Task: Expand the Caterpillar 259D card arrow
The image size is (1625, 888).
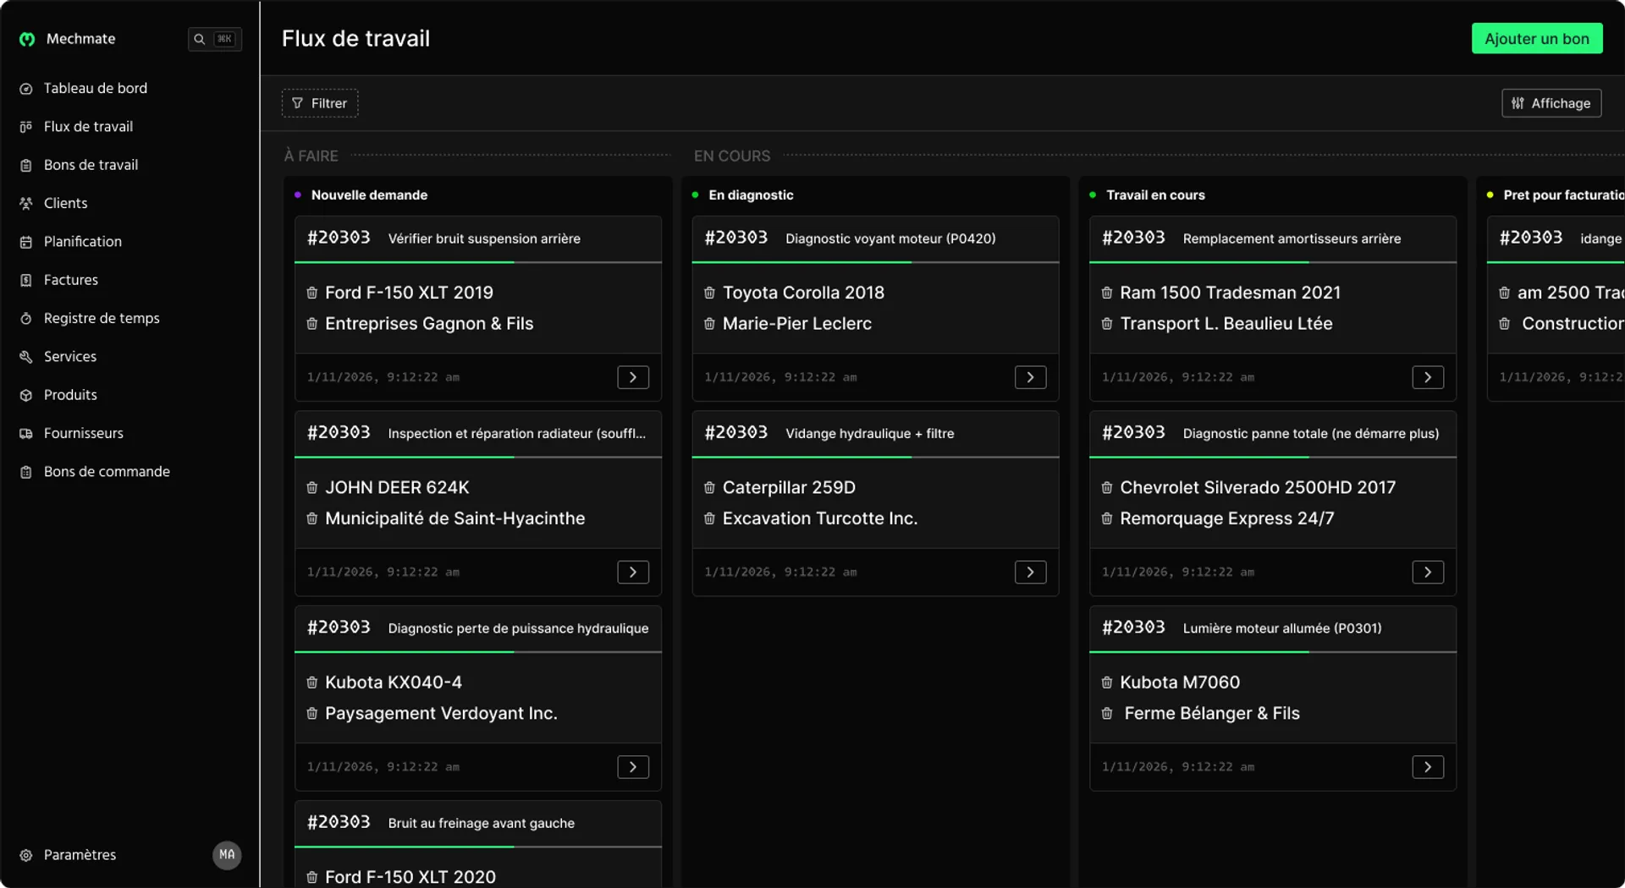Action: coord(1030,573)
